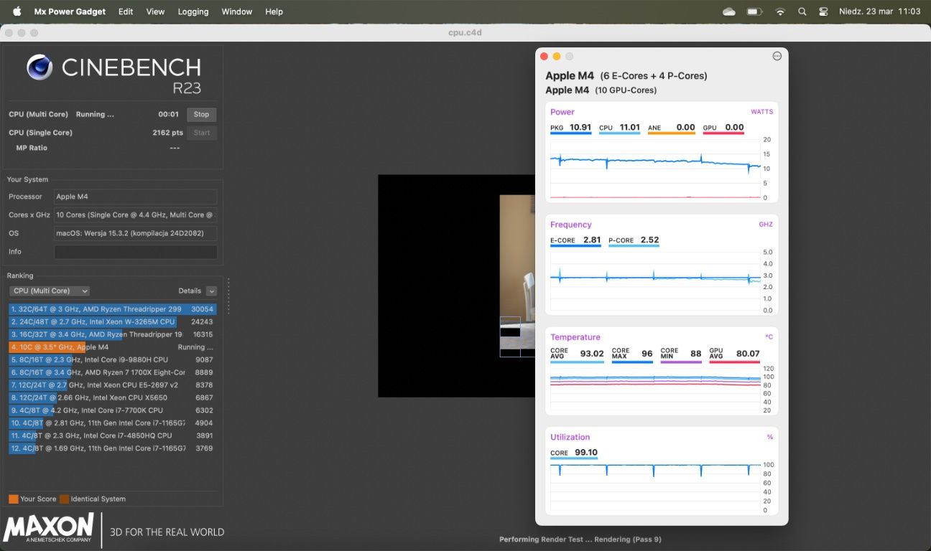The width and height of the screenshot is (931, 551).
Task: Select the i7-1165G7 3769 ranking row
Action: pyautogui.click(x=113, y=448)
